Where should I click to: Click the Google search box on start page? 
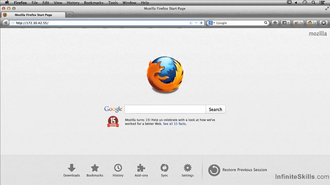[165, 109]
